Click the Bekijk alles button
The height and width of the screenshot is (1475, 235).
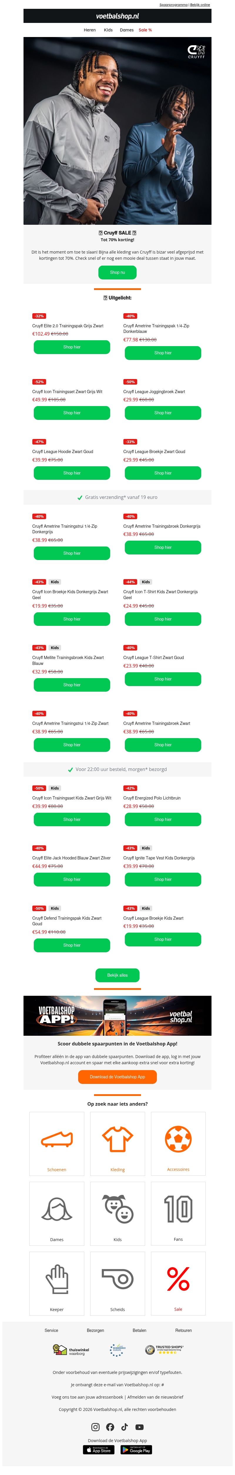(117, 975)
